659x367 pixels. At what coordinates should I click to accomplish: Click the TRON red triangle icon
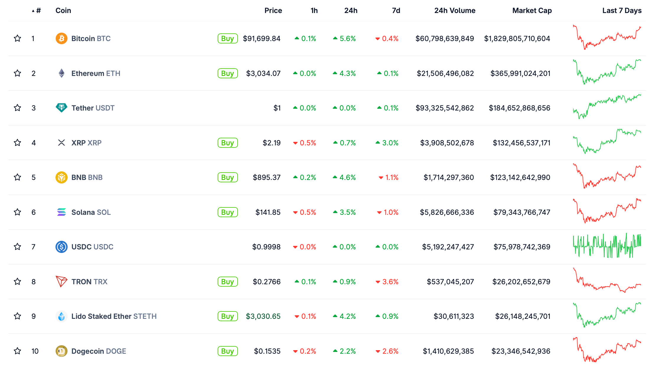(x=61, y=282)
